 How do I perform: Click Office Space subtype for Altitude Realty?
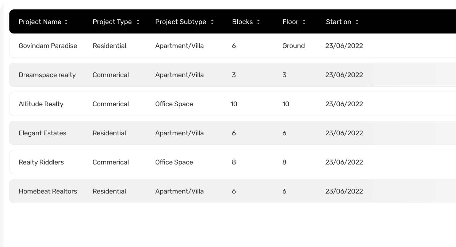(x=174, y=104)
